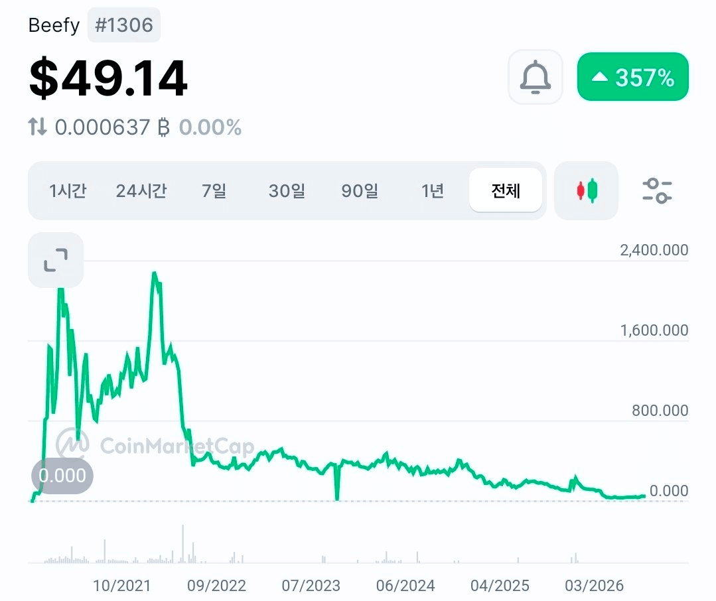Select the 1년 time range
The image size is (716, 601).
point(433,190)
